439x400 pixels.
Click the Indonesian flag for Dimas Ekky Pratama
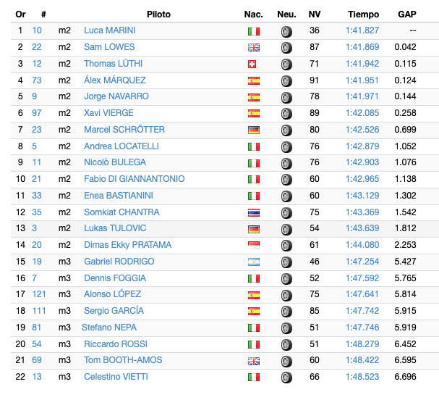tap(254, 246)
